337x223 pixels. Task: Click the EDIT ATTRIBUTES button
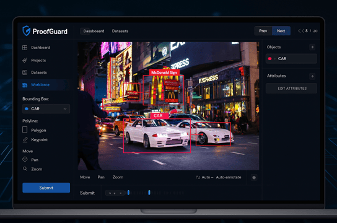point(291,89)
